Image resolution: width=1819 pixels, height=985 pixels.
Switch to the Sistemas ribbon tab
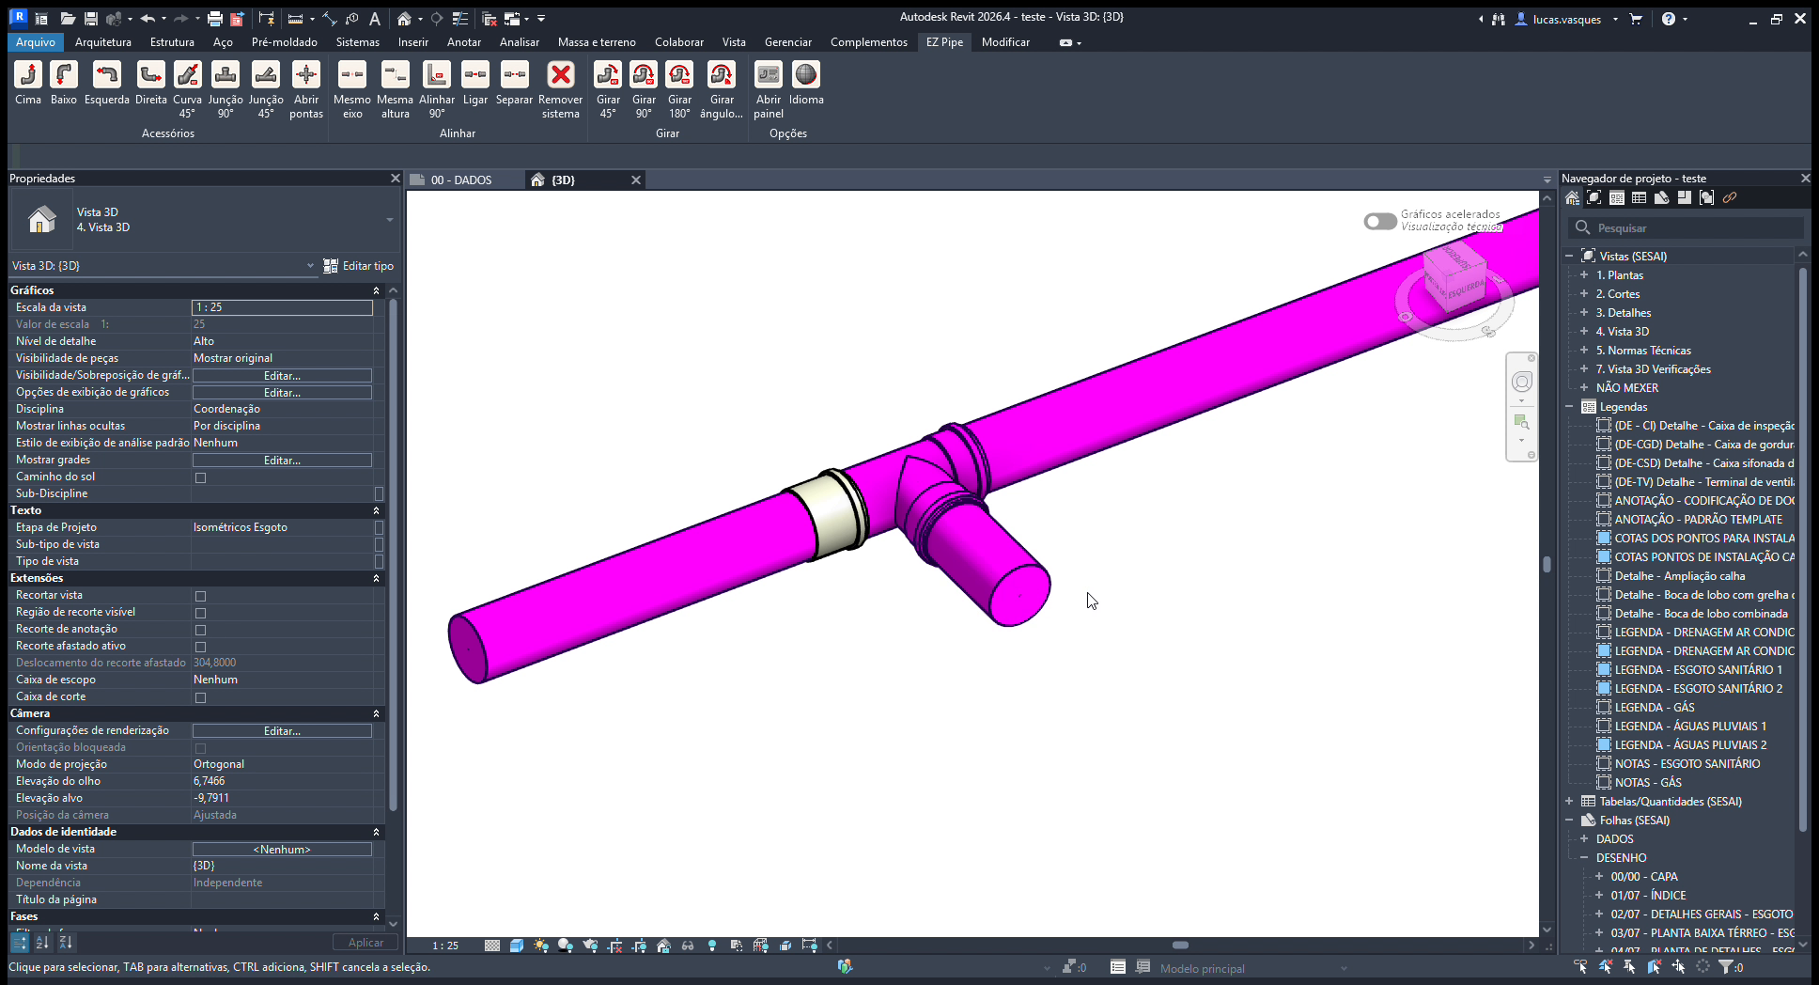pyautogui.click(x=358, y=42)
